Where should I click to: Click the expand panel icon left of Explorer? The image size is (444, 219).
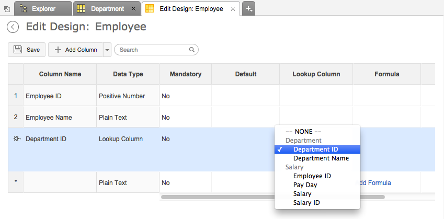[x=6, y=9]
